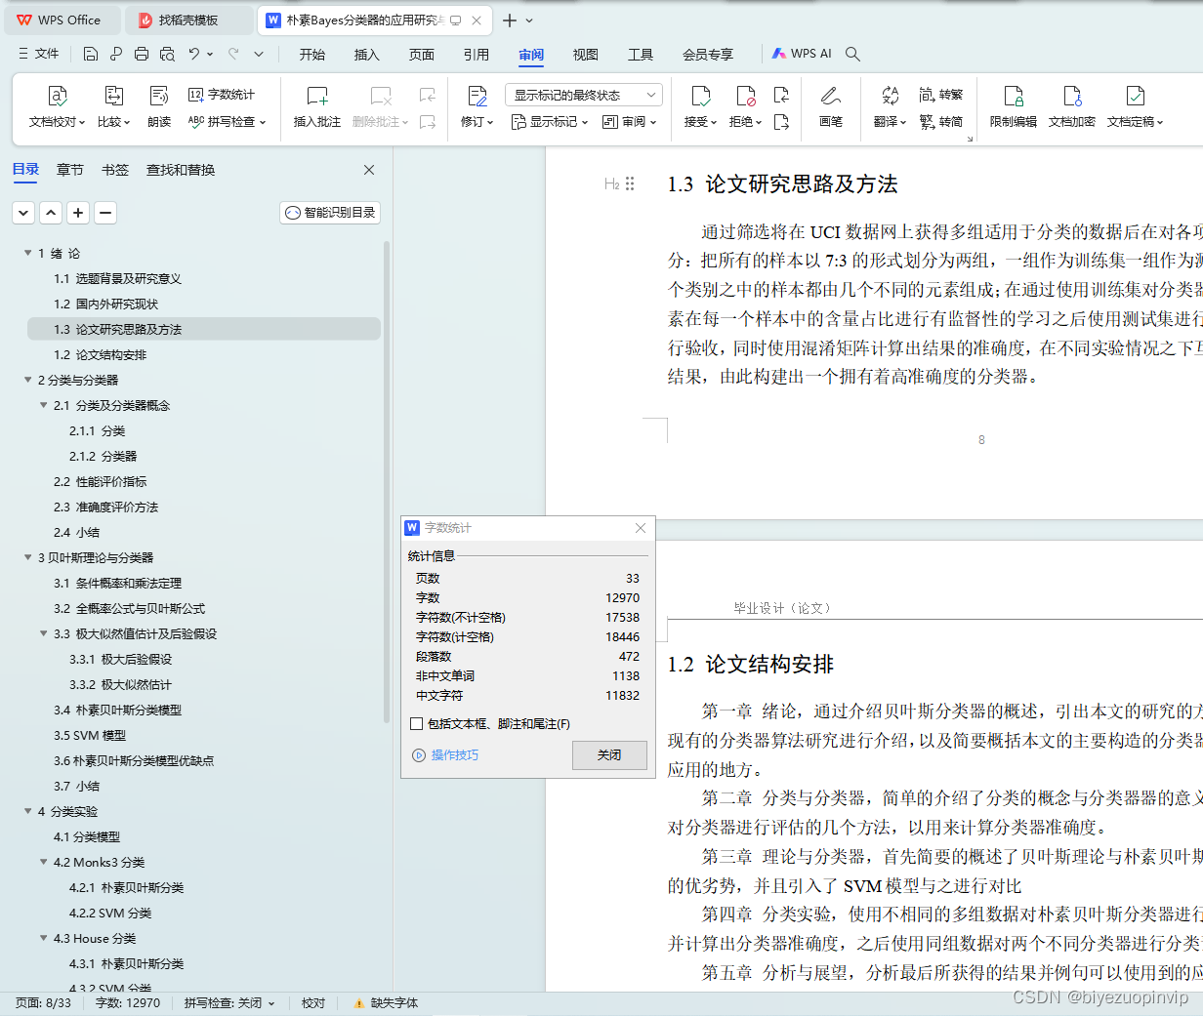Click the minus button to collapse outline level
The height and width of the screenshot is (1016, 1203).
point(105,213)
